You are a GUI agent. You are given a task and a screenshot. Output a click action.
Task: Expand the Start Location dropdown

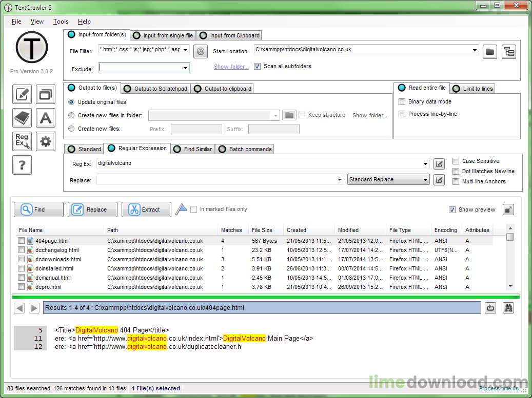point(475,50)
